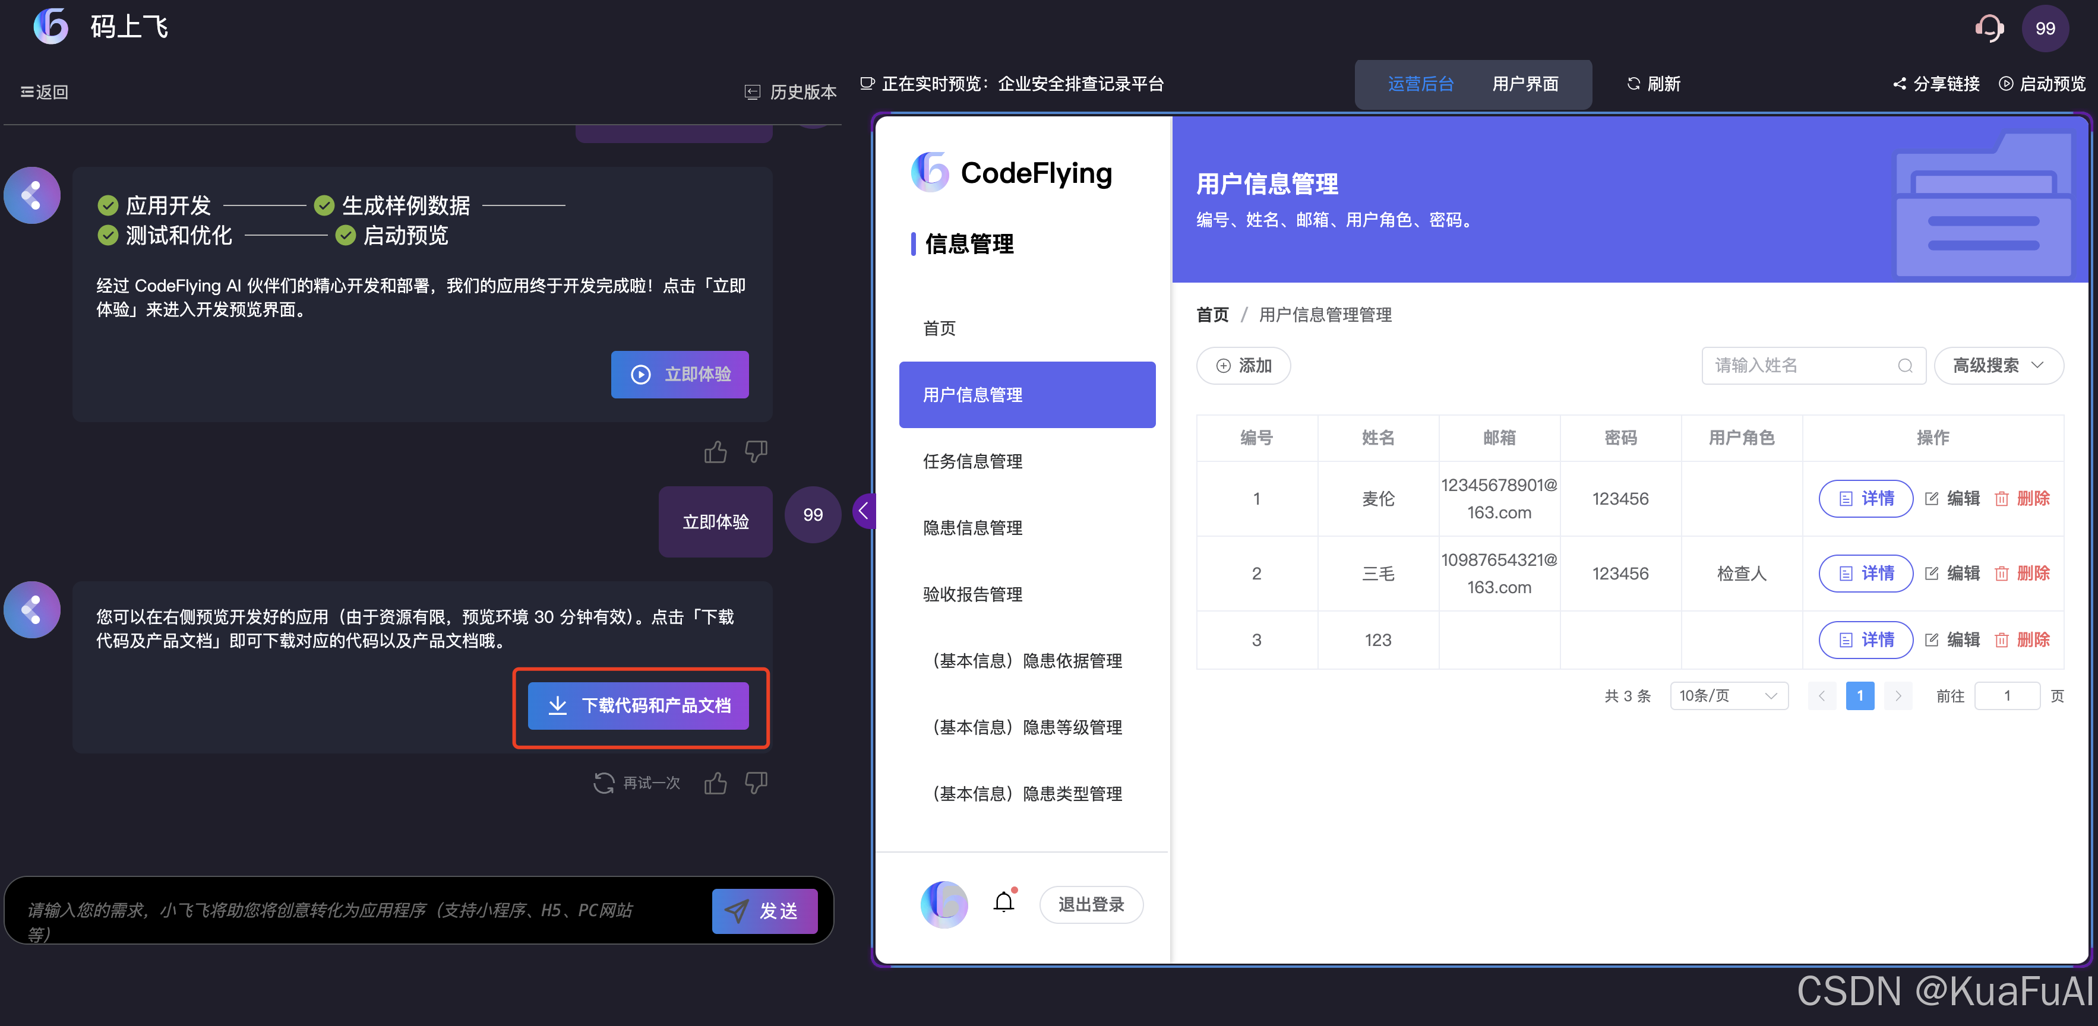Click the search magnifier in name field
The width and height of the screenshot is (2098, 1026).
click(1904, 366)
